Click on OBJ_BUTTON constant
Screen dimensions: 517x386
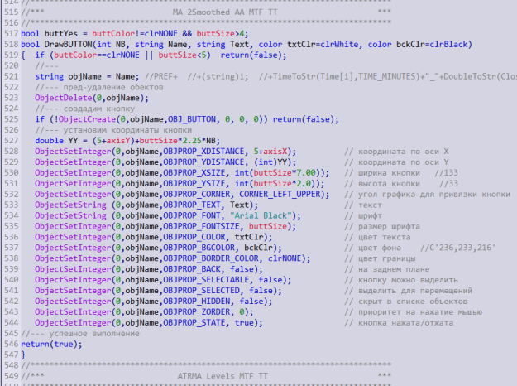tap(192, 119)
